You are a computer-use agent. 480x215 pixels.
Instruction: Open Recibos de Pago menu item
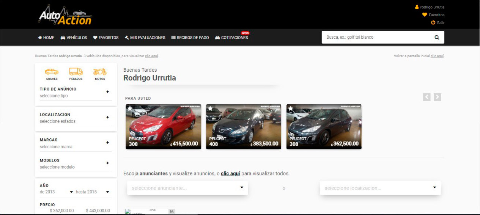(190, 38)
